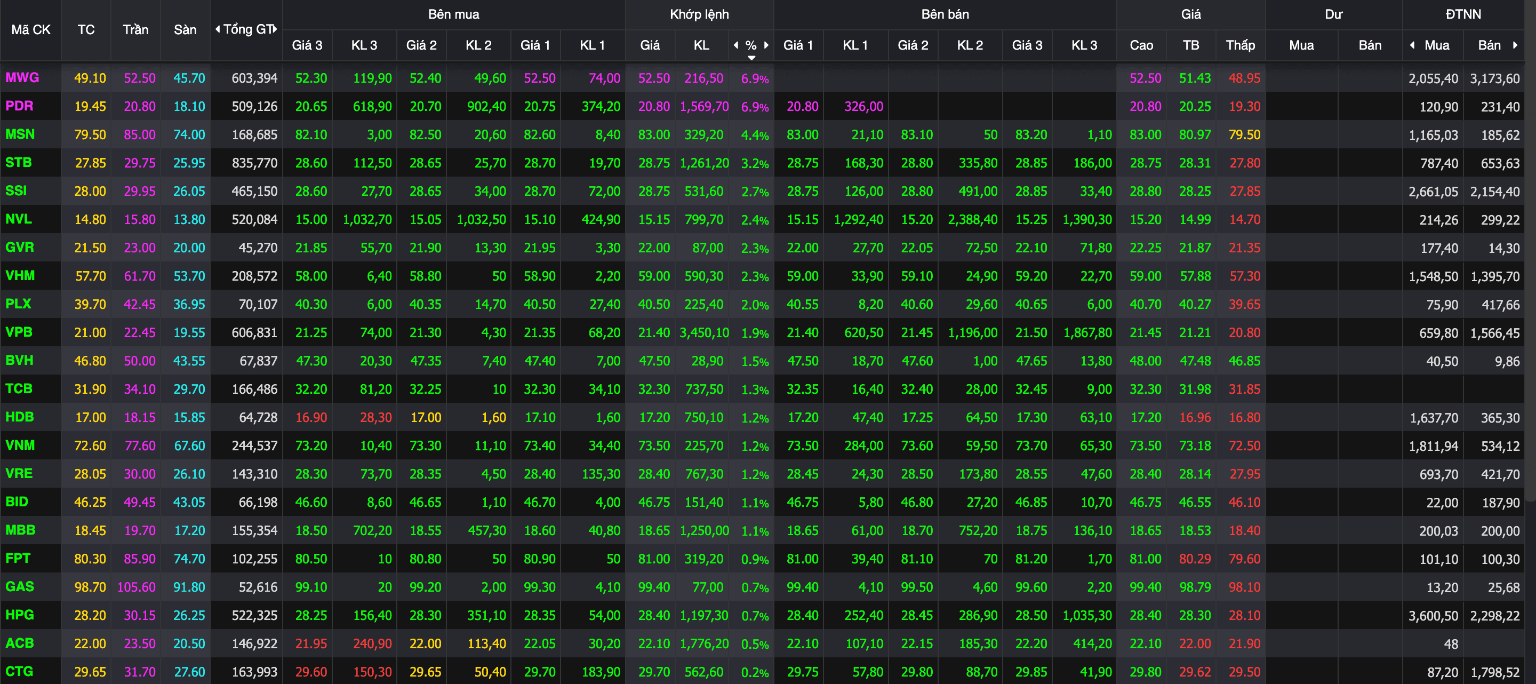Sort by the Mã CK column header
This screenshot has height=684, width=1536.
pos(31,30)
